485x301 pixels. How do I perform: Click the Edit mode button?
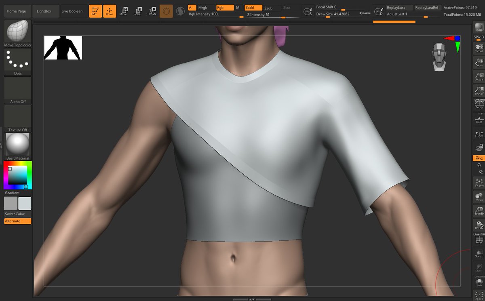tap(95, 11)
